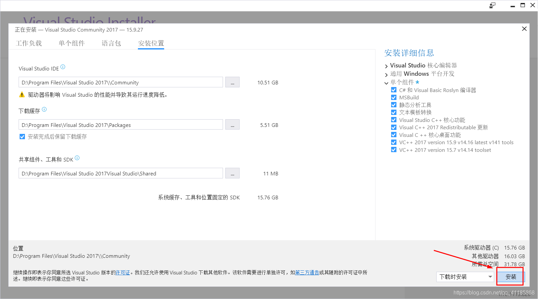This screenshot has width=538, height=299.
Task: Browse for Visual Studio IDE install folder
Action: tap(232, 82)
